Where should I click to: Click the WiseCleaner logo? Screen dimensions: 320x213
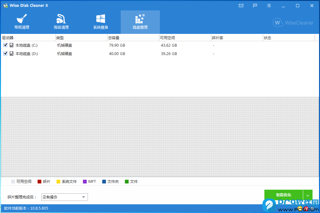pos(293,23)
